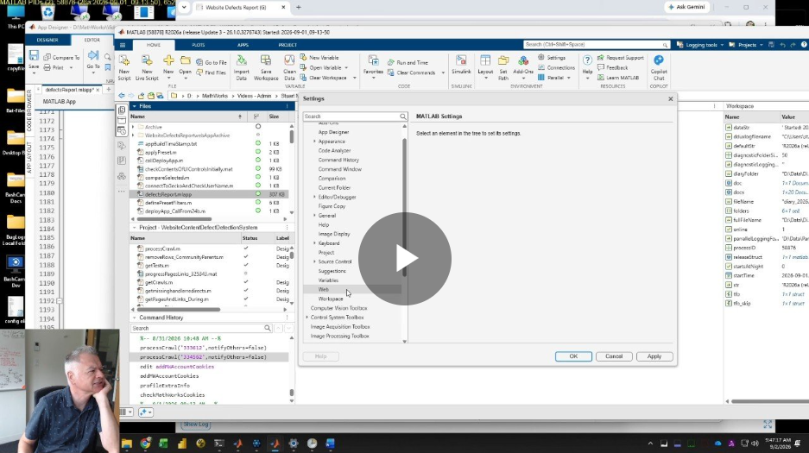Select Code Analyzer in settings tree
Viewport: 809px width, 453px height.
(334, 150)
